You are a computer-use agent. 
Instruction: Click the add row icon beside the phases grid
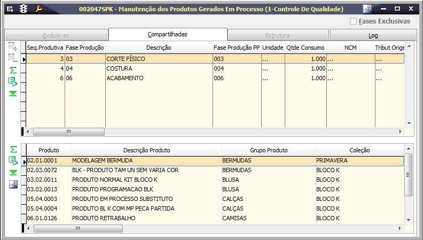point(13,47)
